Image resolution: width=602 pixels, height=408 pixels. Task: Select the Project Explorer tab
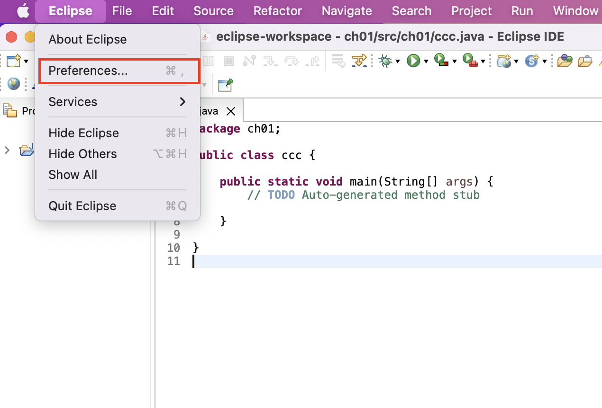[19, 111]
